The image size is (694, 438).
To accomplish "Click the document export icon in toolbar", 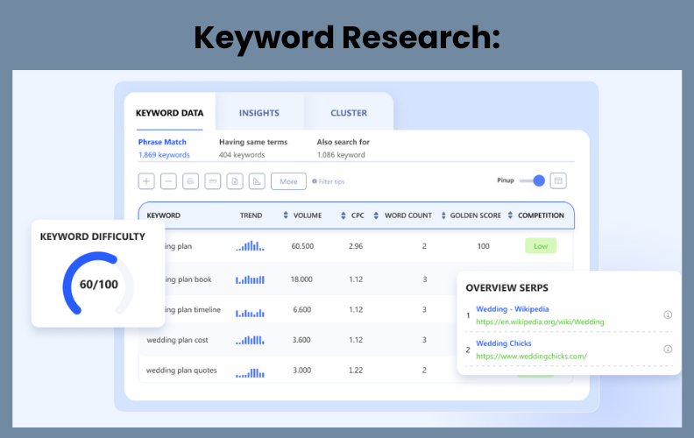I will pos(235,181).
